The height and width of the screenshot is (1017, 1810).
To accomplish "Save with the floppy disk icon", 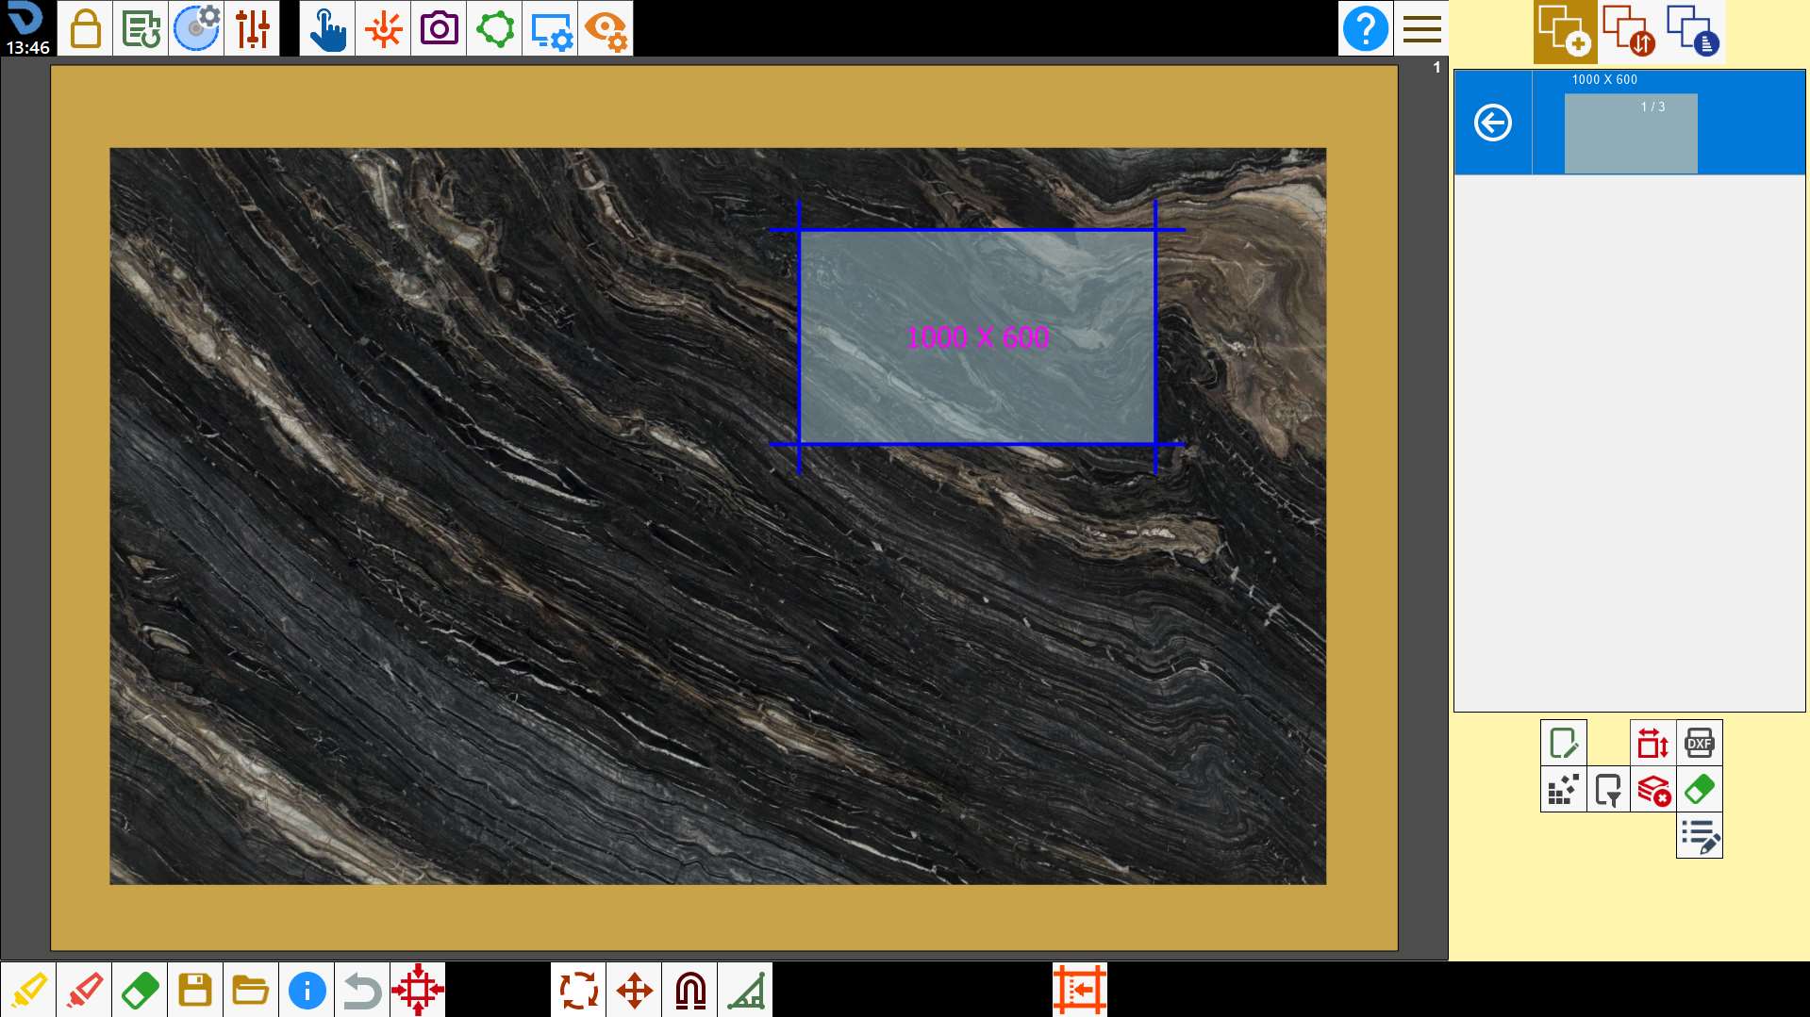I will pyautogui.click(x=195, y=990).
